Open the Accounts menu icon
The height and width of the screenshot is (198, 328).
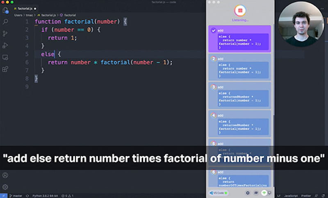point(5,175)
